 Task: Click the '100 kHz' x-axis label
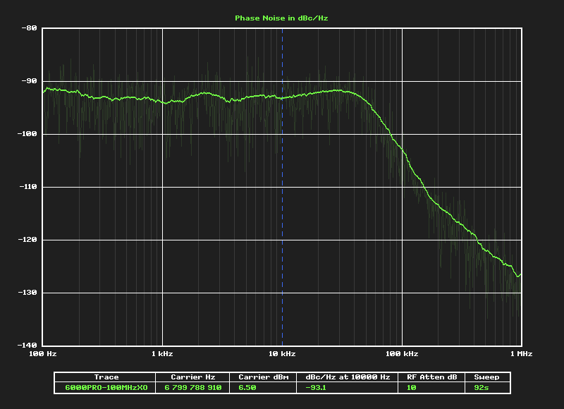[402, 354]
